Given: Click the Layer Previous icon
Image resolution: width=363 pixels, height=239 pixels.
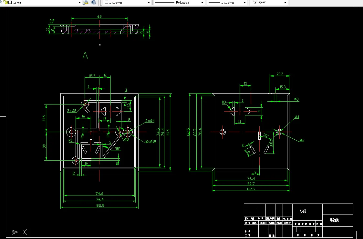Looking at the screenshot, I should (x=93, y=2).
